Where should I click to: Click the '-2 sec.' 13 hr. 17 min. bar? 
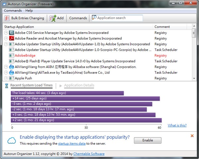(x=79, y=109)
